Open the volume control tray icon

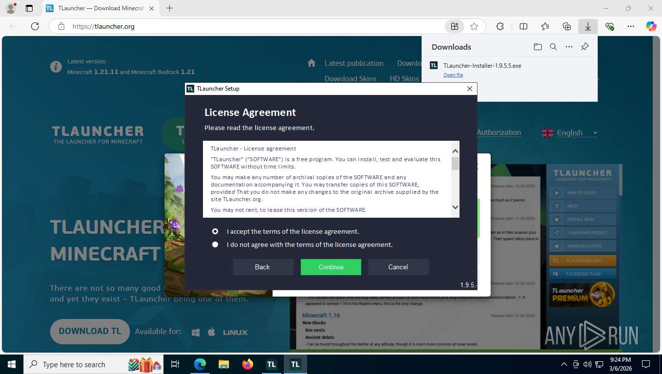[587, 364]
